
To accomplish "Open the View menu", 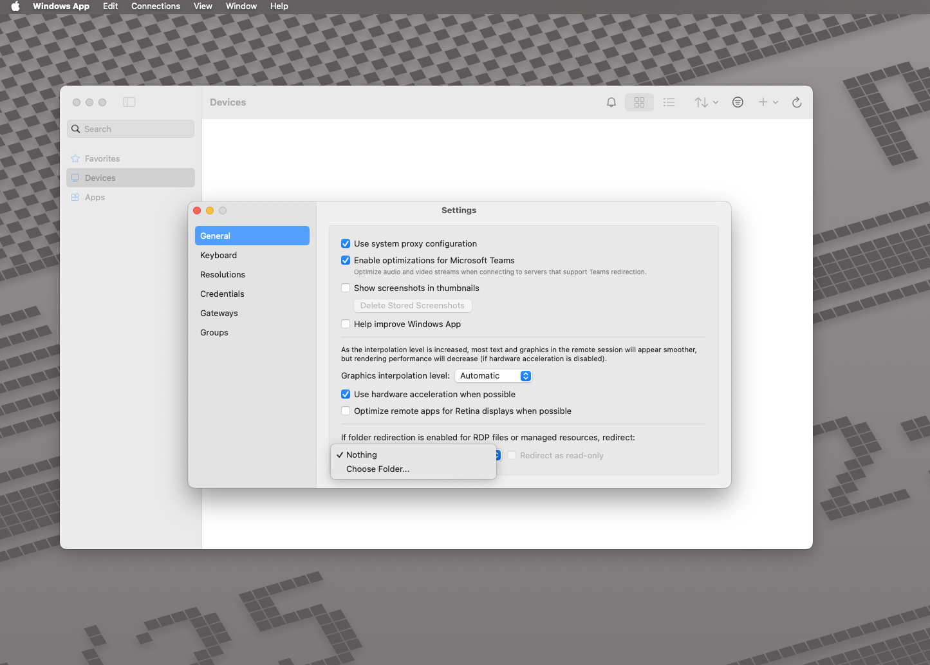I will pyautogui.click(x=203, y=6).
